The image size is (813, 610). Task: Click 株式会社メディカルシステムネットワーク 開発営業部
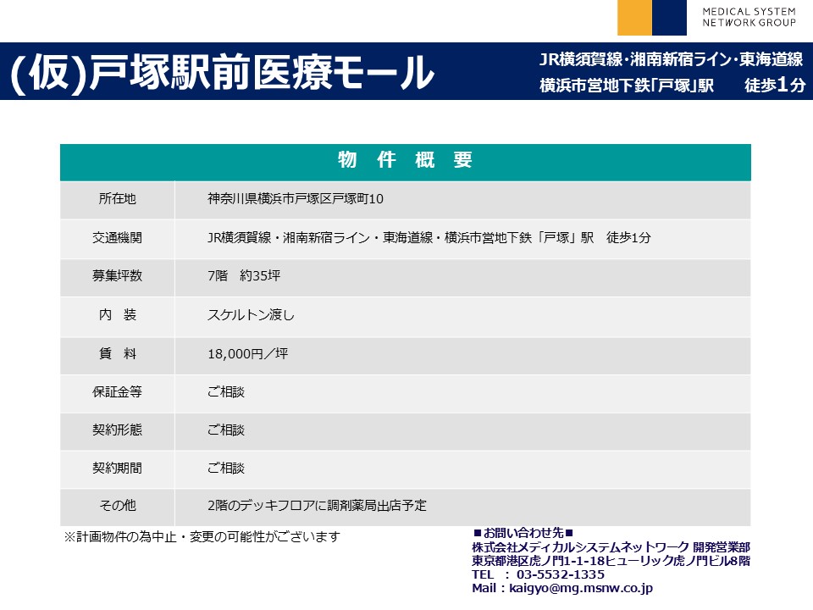611,546
